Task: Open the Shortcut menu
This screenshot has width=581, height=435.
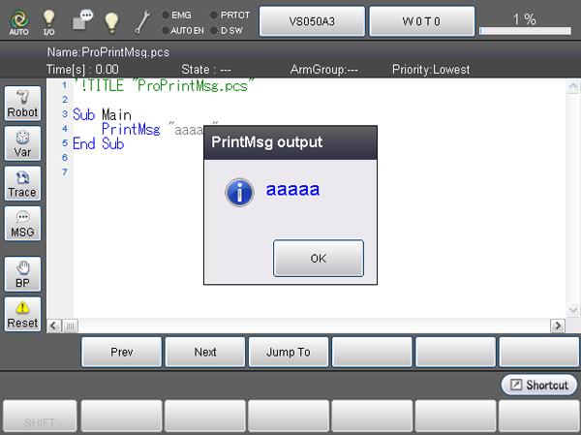Action: tap(538, 385)
